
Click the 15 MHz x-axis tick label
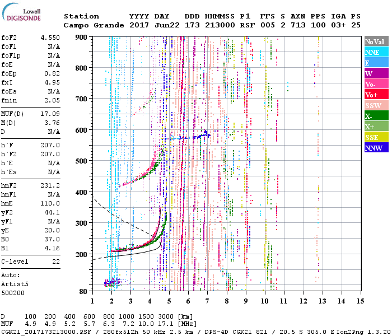[x=360, y=301]
